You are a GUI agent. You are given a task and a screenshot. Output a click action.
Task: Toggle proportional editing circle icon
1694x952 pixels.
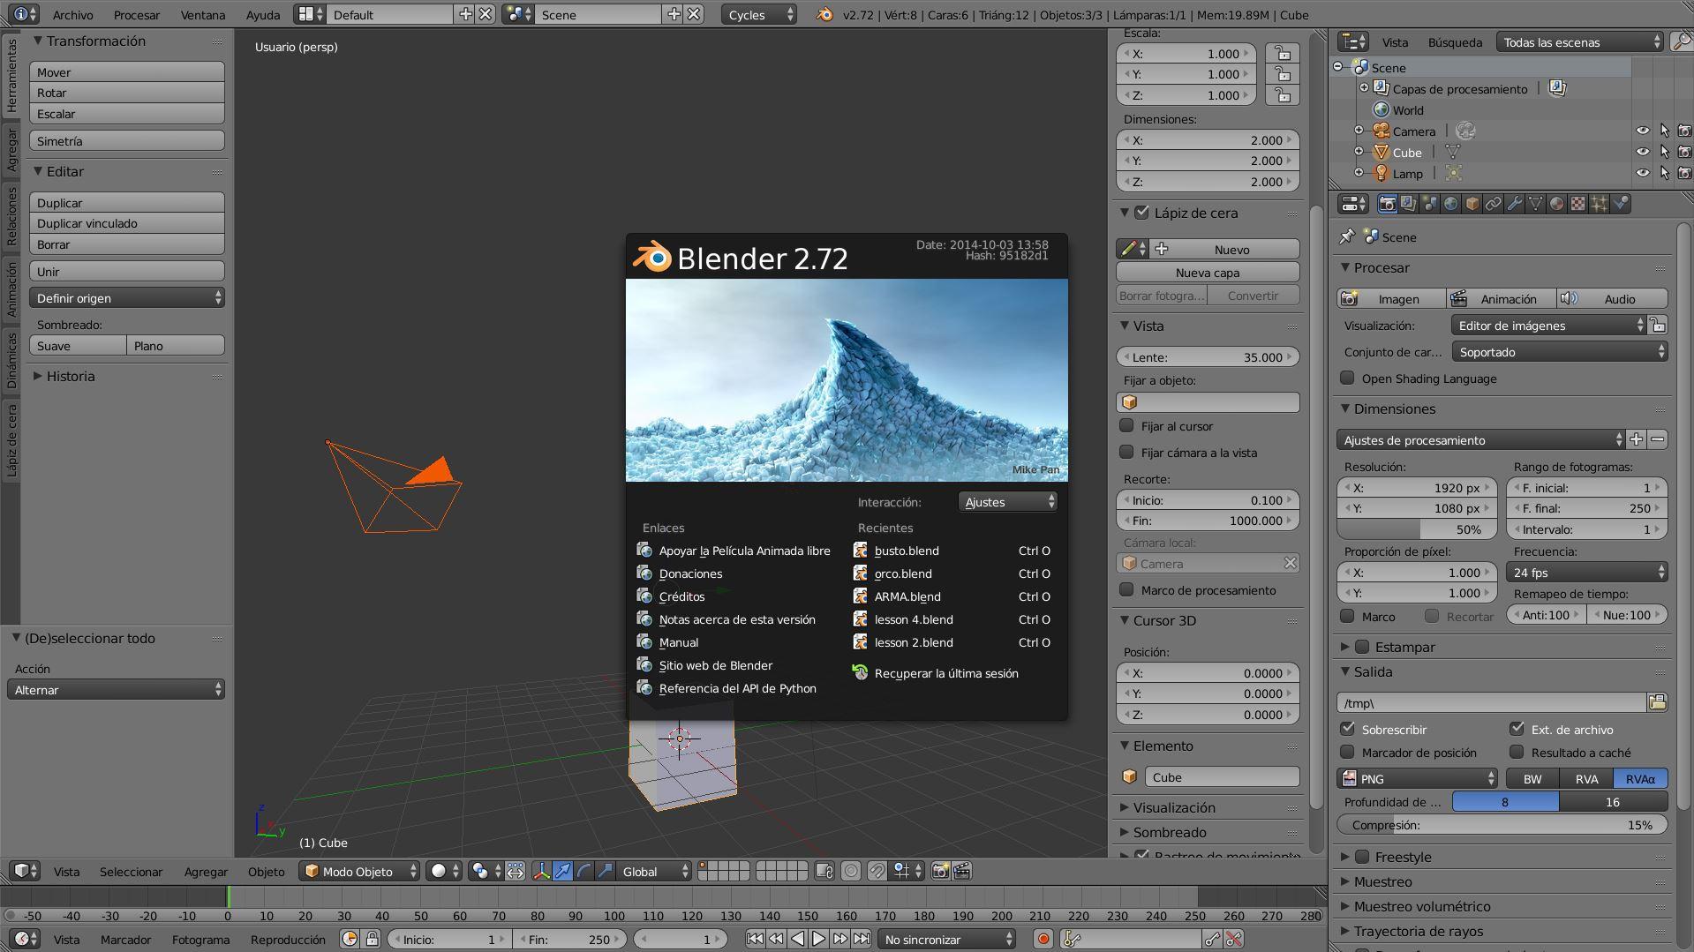[x=851, y=871]
